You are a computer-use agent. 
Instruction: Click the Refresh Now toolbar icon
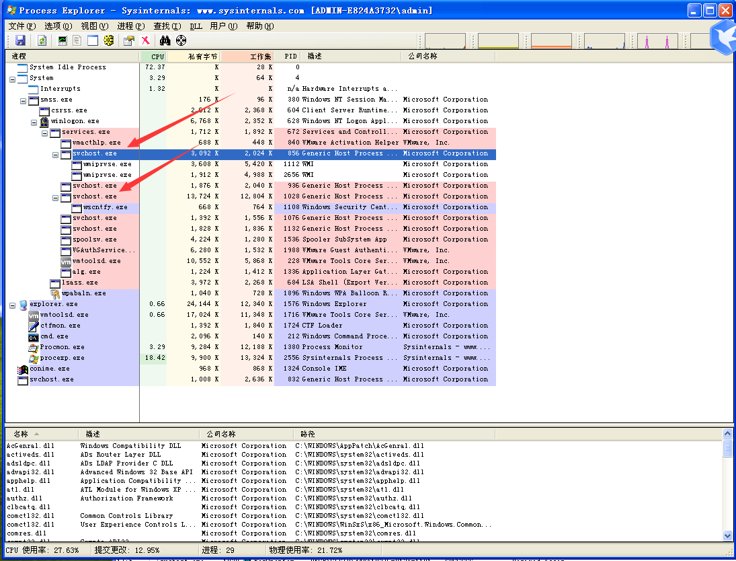pos(42,40)
